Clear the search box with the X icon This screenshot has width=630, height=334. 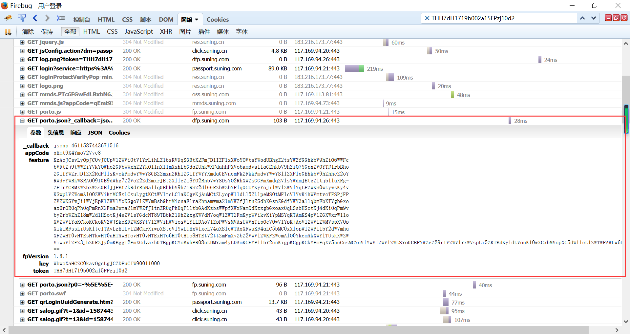pos(427,18)
